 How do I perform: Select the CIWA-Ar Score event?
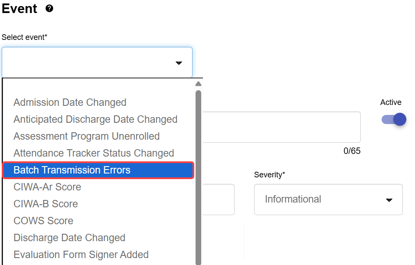tap(47, 187)
